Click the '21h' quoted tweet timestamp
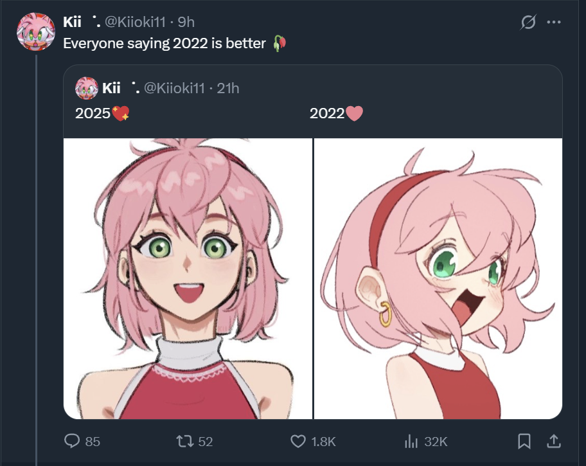This screenshot has height=466, width=586. coord(227,88)
